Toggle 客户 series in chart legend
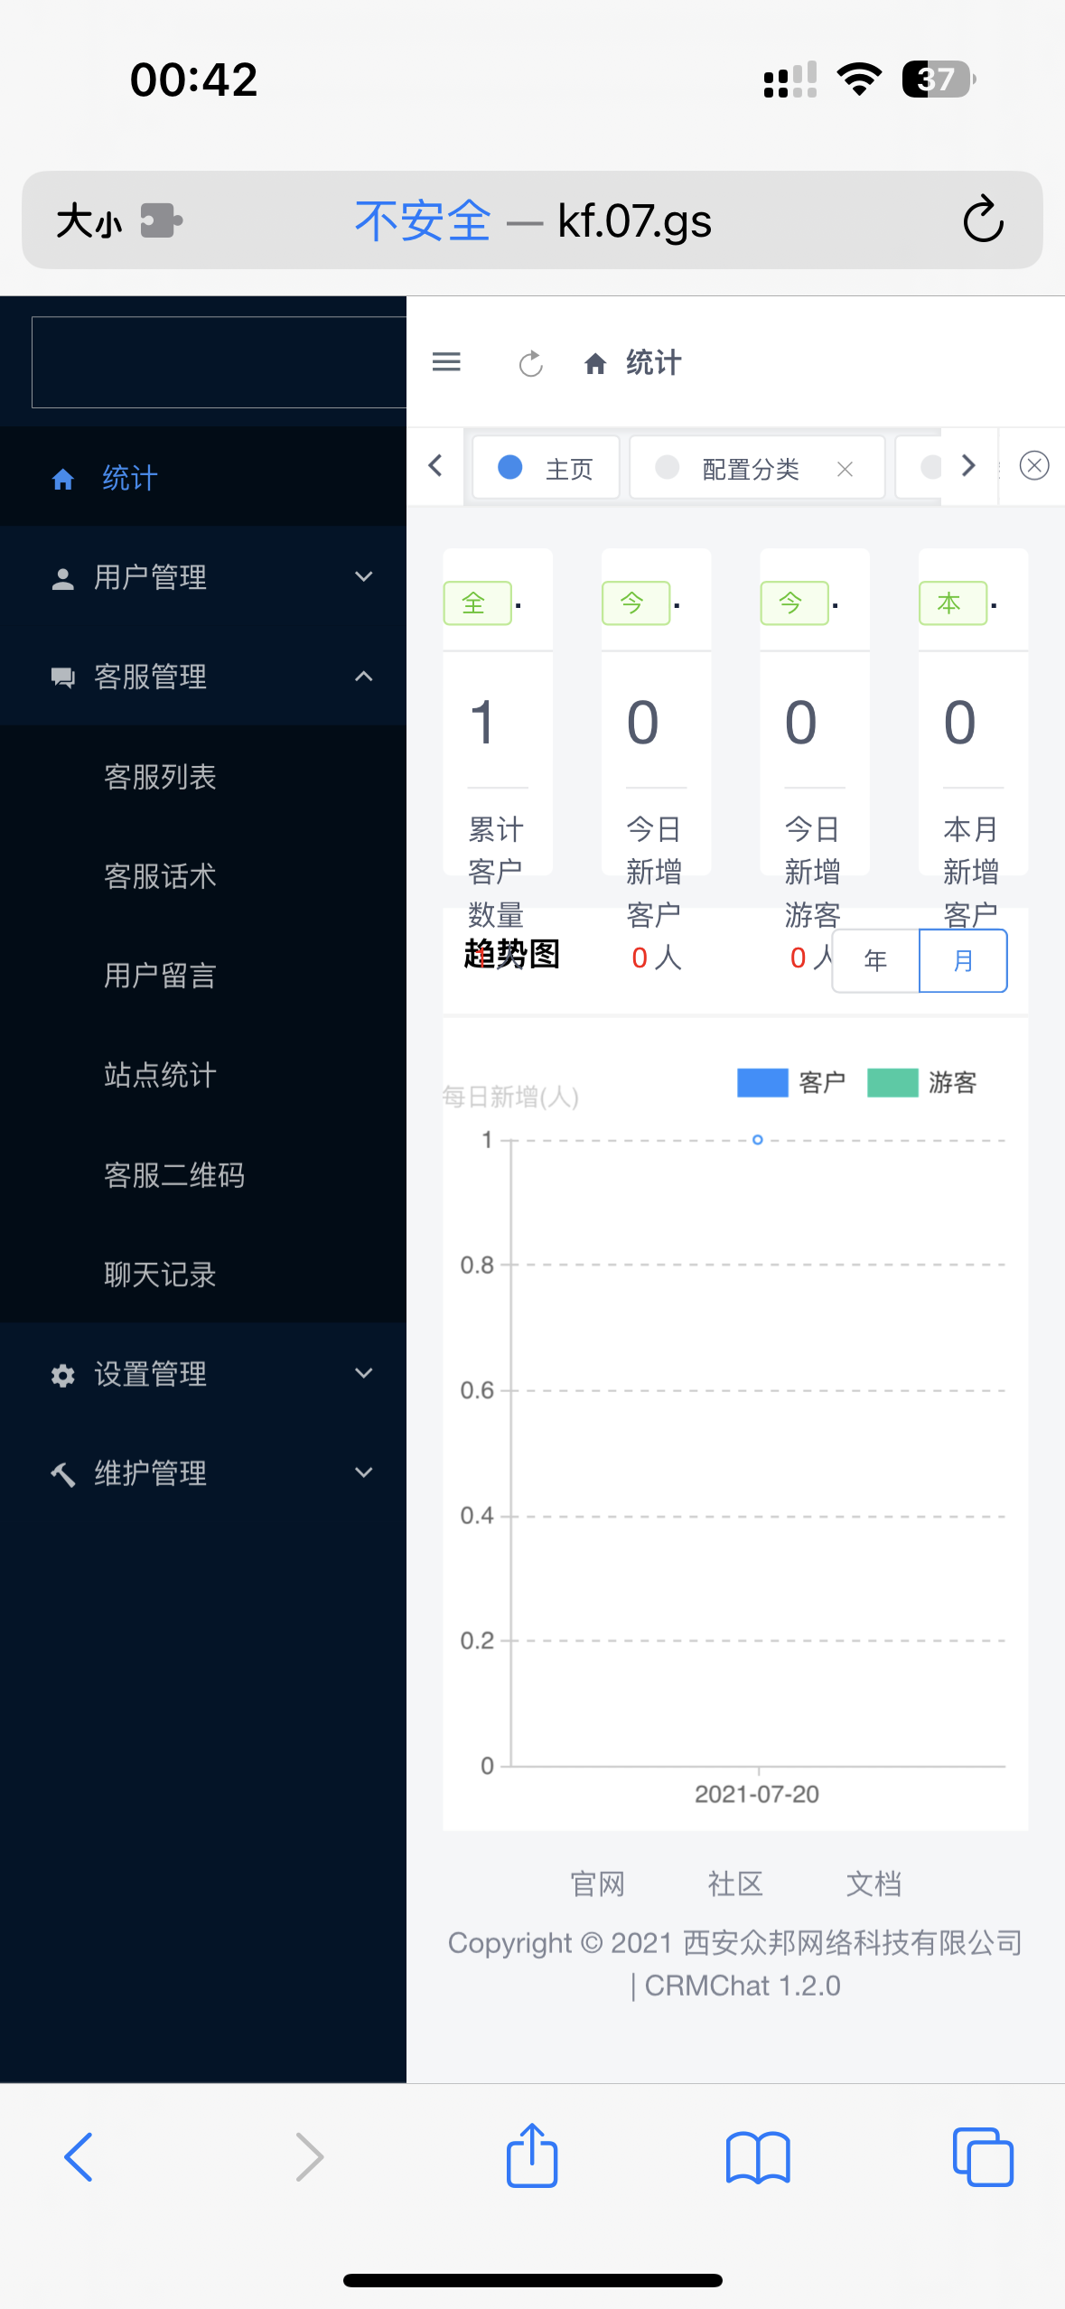The width and height of the screenshot is (1065, 2309). [x=791, y=1082]
